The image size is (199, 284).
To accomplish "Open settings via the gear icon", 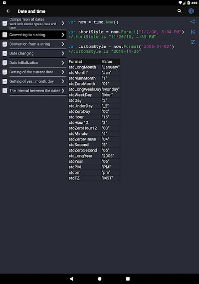I will (191, 11).
